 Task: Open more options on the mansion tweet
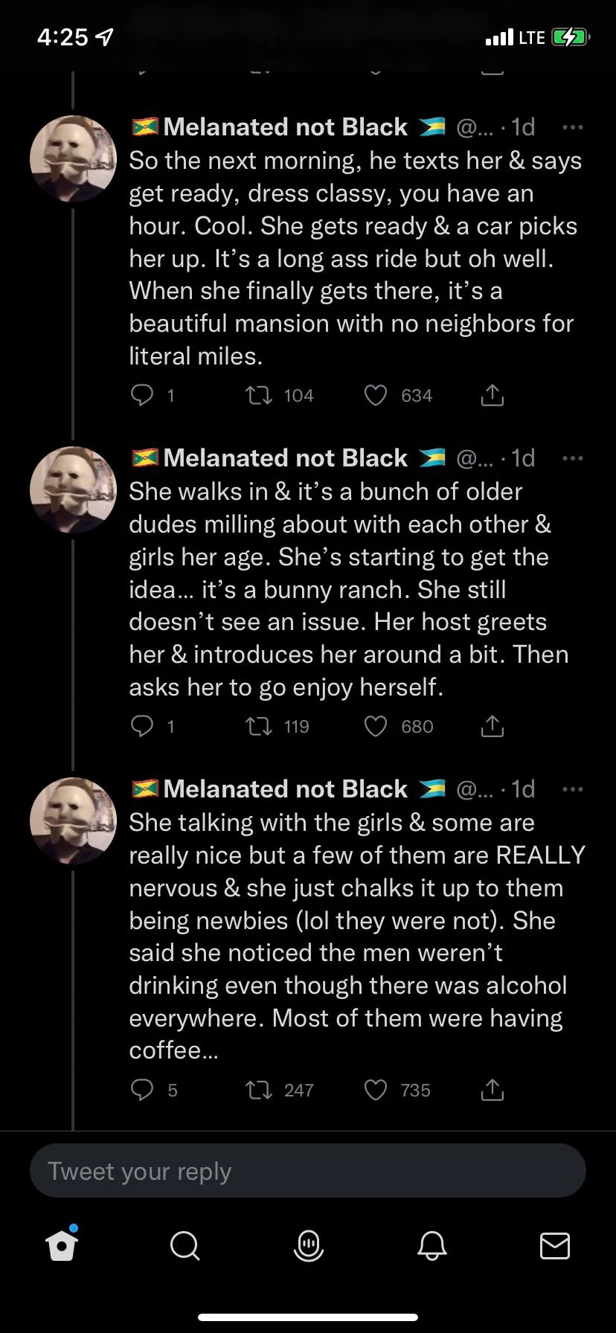[x=572, y=127]
